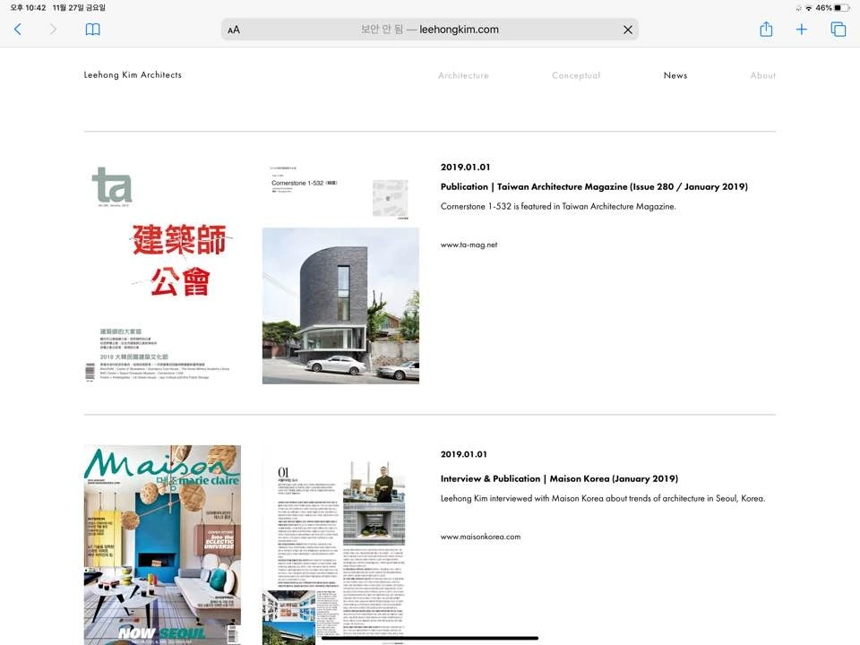Tap the status bar time 10:42

[x=28, y=8]
